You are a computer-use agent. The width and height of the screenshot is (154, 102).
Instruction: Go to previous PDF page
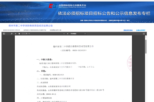coord(15,34)
